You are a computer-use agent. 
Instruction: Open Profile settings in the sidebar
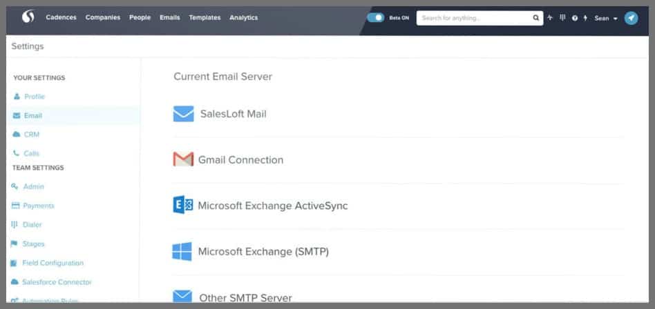point(34,97)
